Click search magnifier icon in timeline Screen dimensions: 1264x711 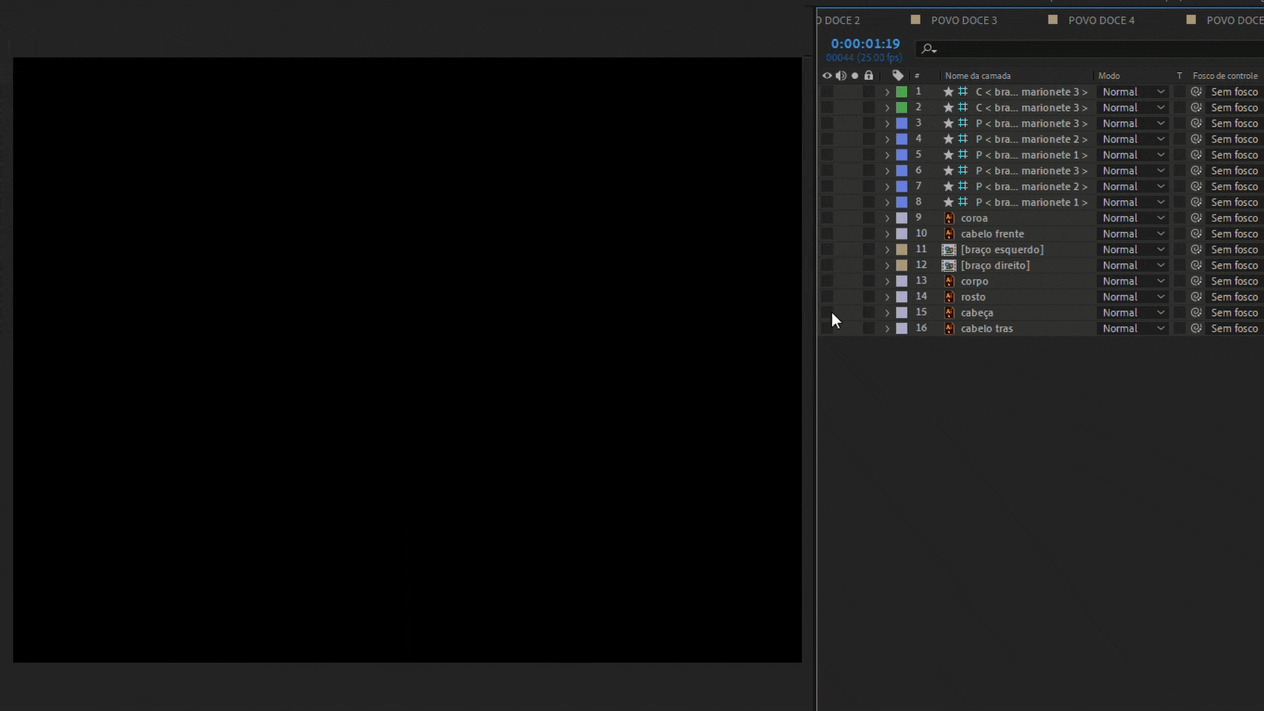928,49
